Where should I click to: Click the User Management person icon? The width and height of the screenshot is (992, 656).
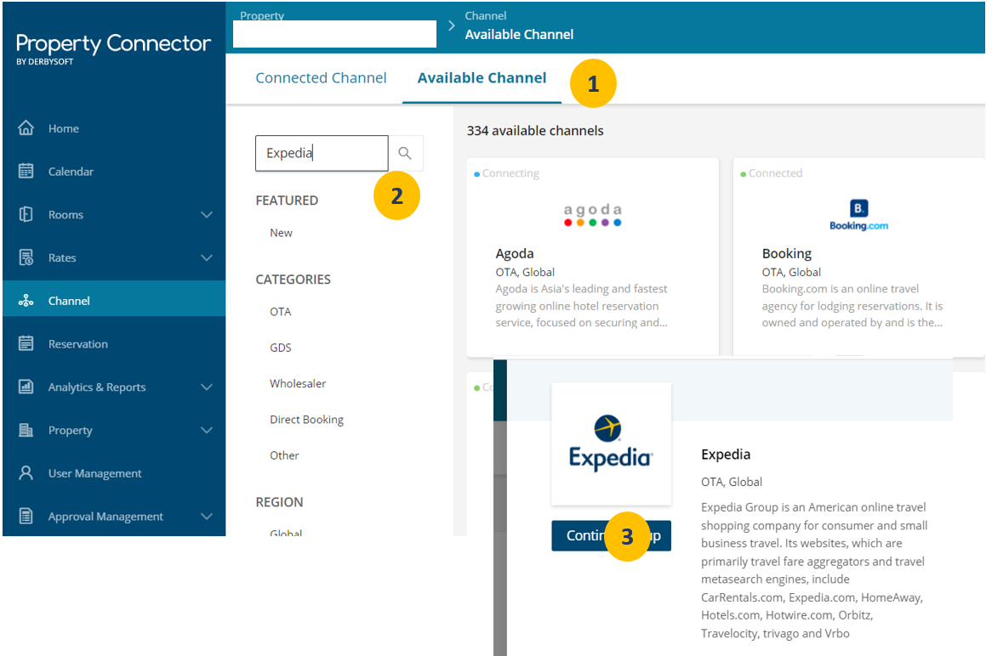click(x=26, y=472)
